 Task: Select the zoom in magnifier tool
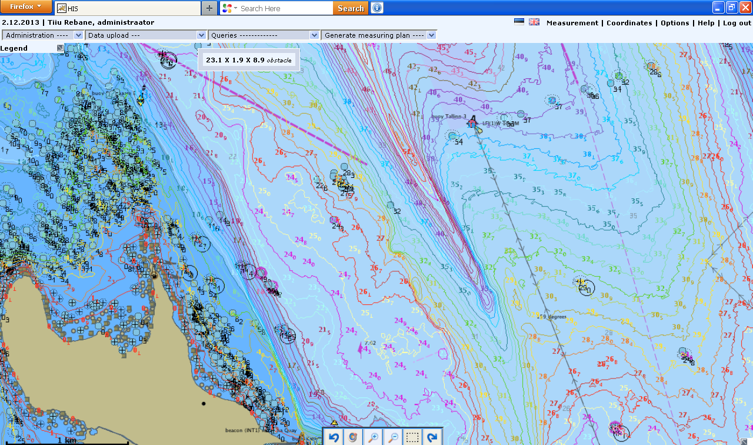(373, 437)
